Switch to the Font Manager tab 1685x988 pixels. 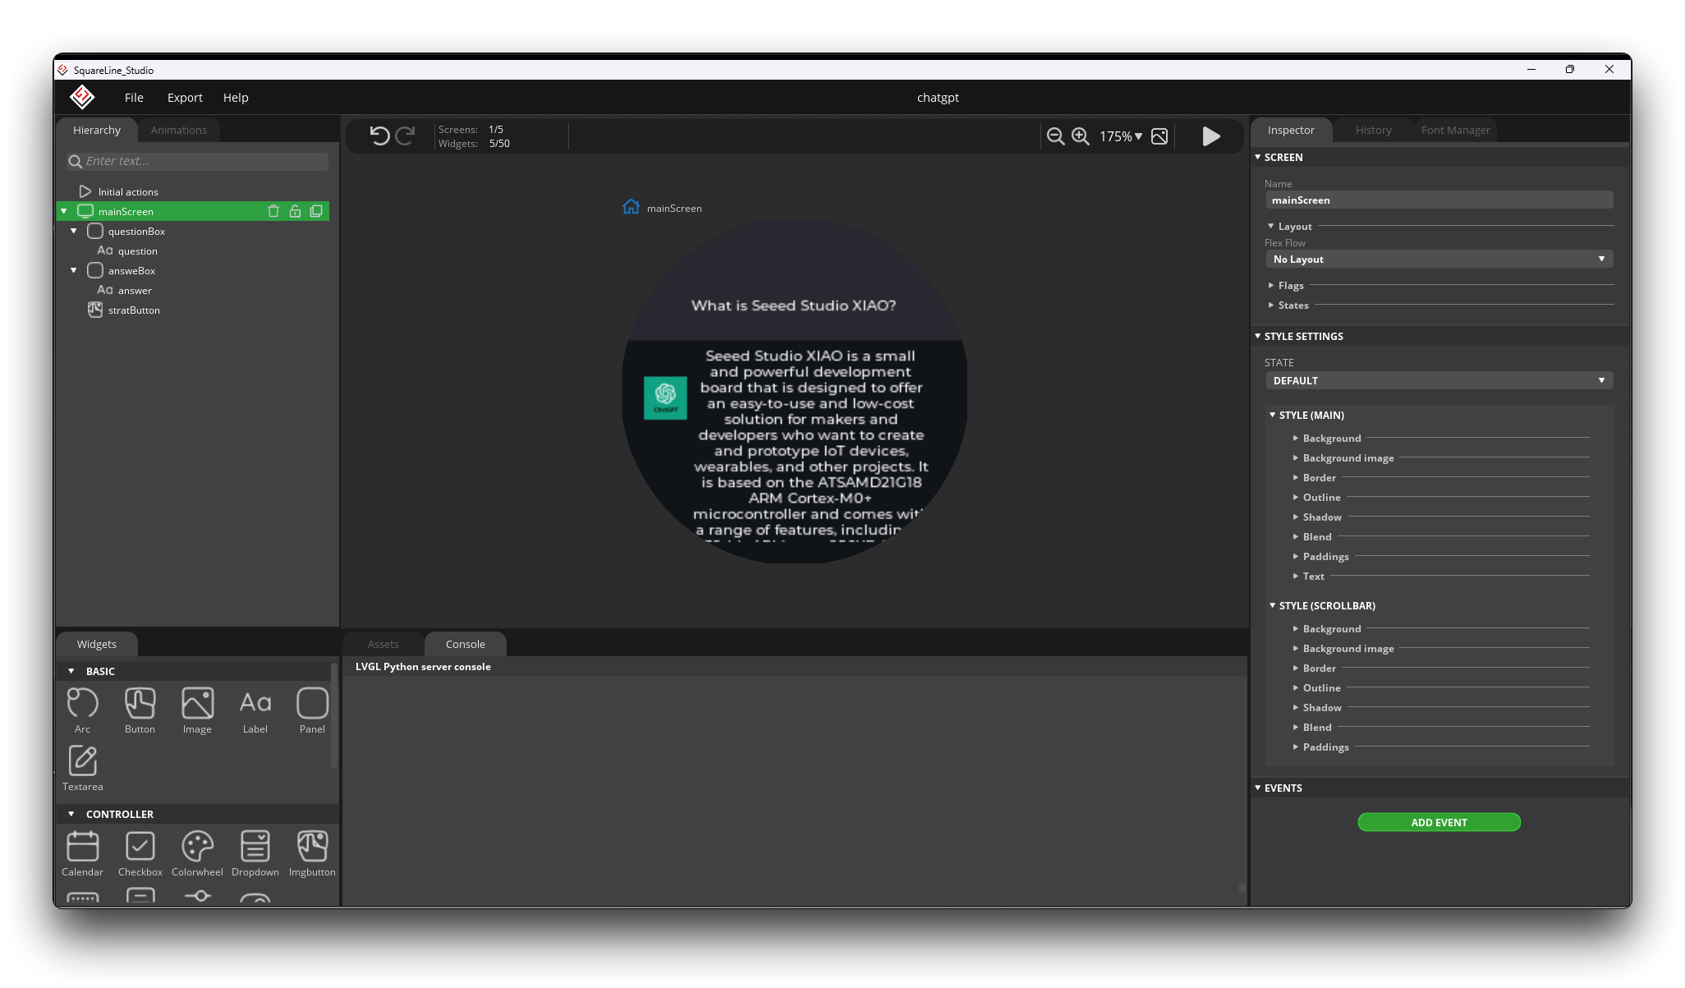pos(1455,130)
